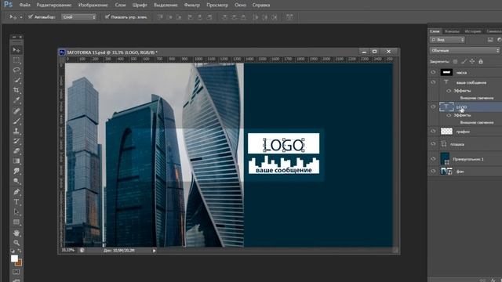Hide the плашка layer
502x282 pixels.
(433, 144)
